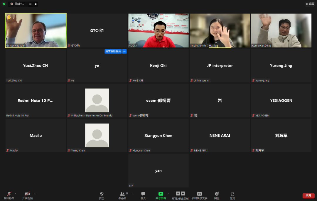Viewport: 317px width, 201px height.
Task: Click the 请求解除静音 request banner
Action: tap(113, 51)
